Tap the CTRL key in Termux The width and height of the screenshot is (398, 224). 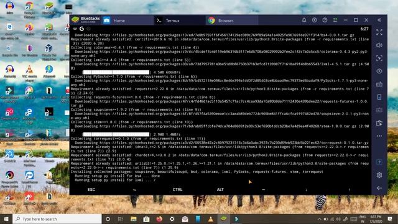(177, 190)
